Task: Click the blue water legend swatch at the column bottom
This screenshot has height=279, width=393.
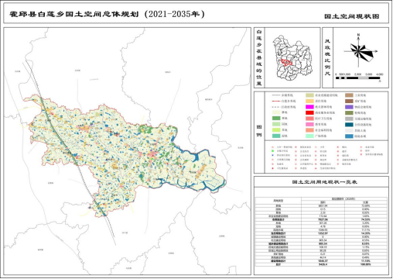Action: (x=349, y=136)
